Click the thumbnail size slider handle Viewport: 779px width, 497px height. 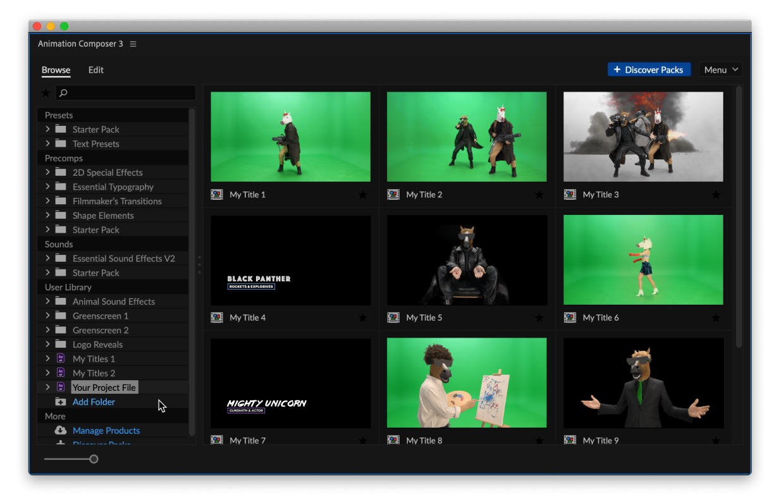coord(94,459)
